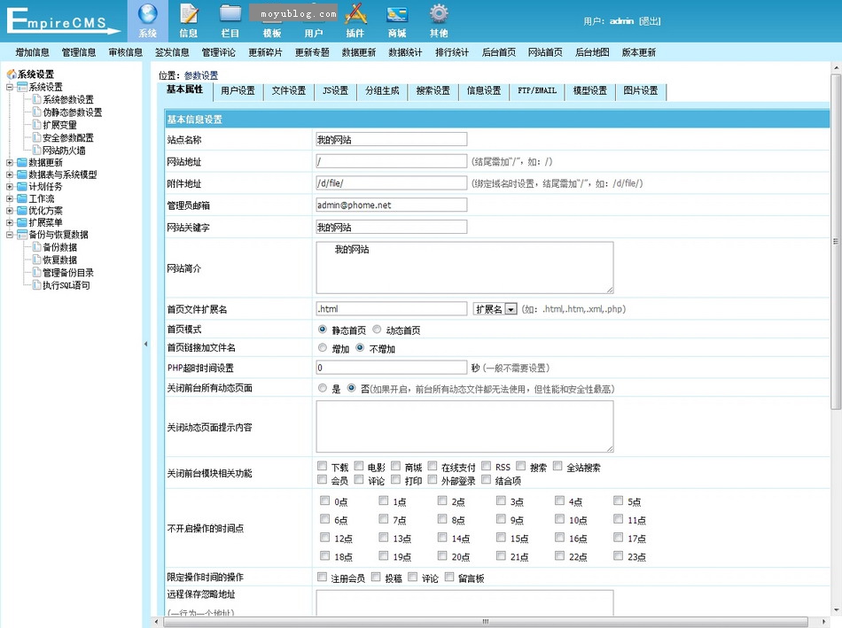
Task: Click the page icon beside 执行SQL语句
Action: 36,285
